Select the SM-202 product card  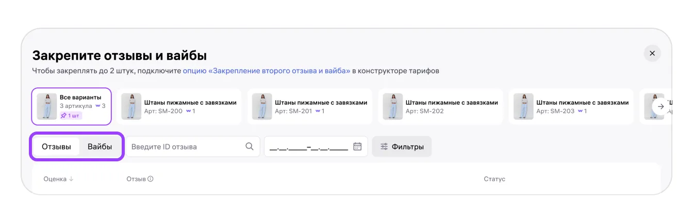(441, 106)
